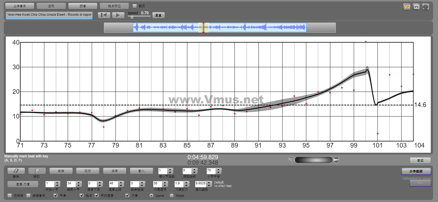The height and width of the screenshot is (202, 438).
Task: Click the 上传音乐 upload music button
Action: tap(20, 6)
